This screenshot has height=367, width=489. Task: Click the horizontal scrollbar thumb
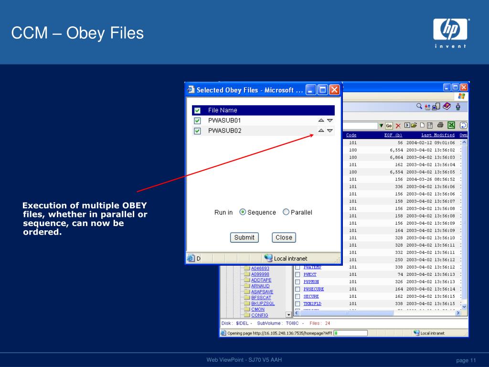point(347,313)
